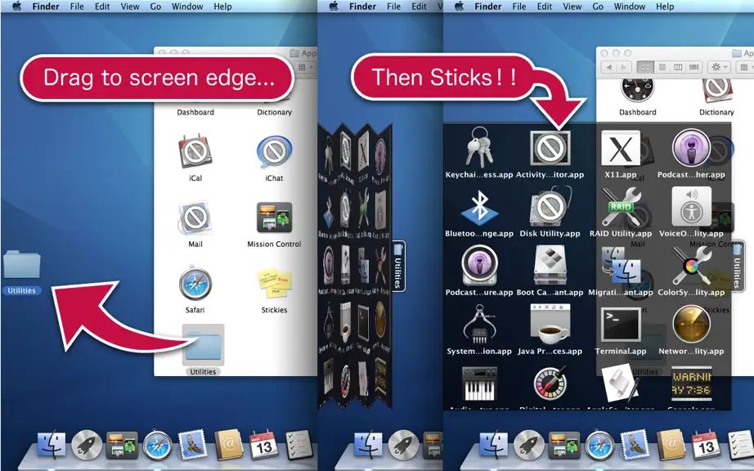The height and width of the screenshot is (471, 754).
Task: Open RAID Utility.app icon
Action: (621, 207)
